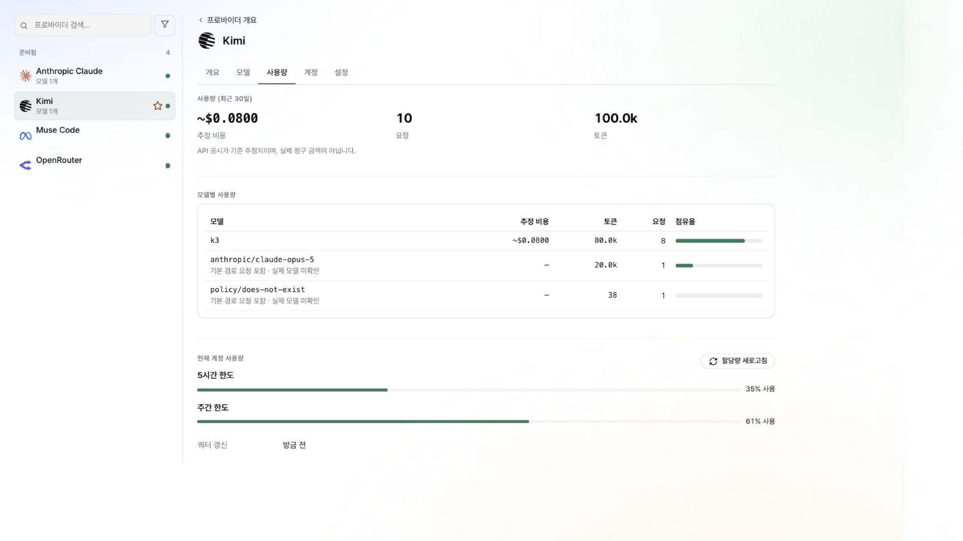Open the 설정 tab

pos(341,72)
